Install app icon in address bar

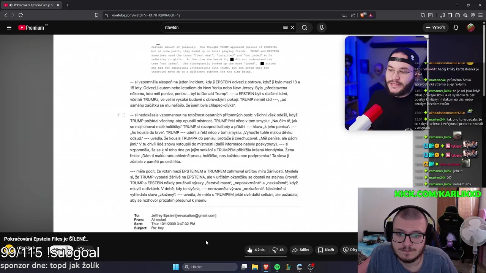pyautogui.click(x=344, y=15)
